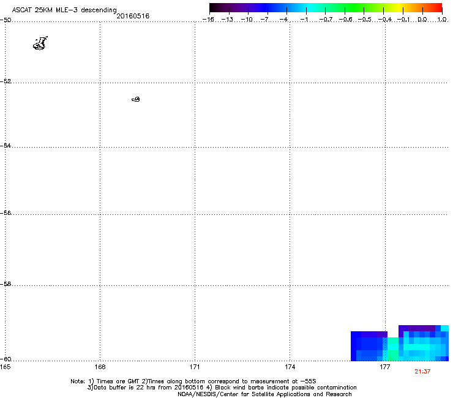Click the latitude label "-60"

pos(6,359)
